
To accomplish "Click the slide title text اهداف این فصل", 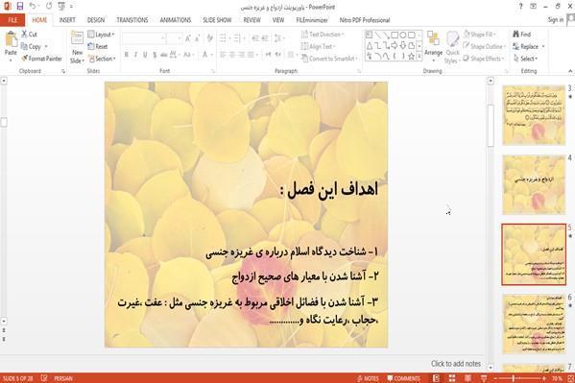I will pos(329,190).
